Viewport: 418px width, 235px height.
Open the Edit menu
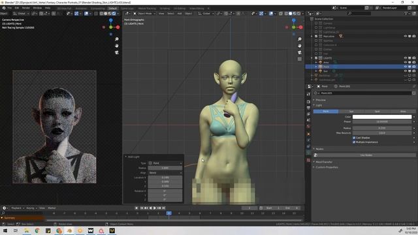(x=17, y=8)
